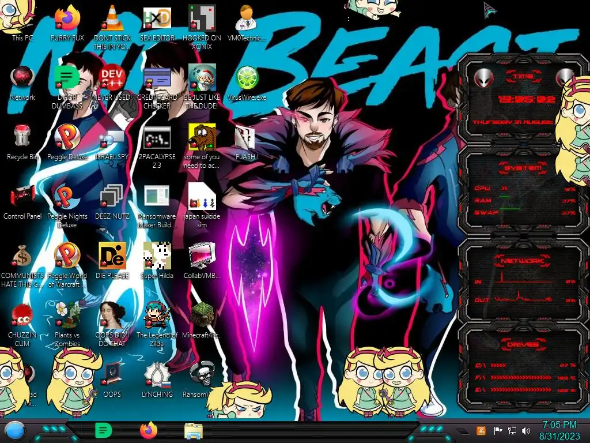Screen dimensions: 590x443
Task: Open Control Panel desktop icon
Action: coord(22,202)
